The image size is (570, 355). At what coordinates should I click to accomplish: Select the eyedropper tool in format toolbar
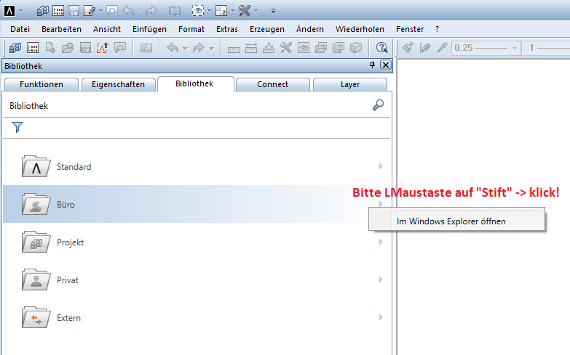click(441, 48)
